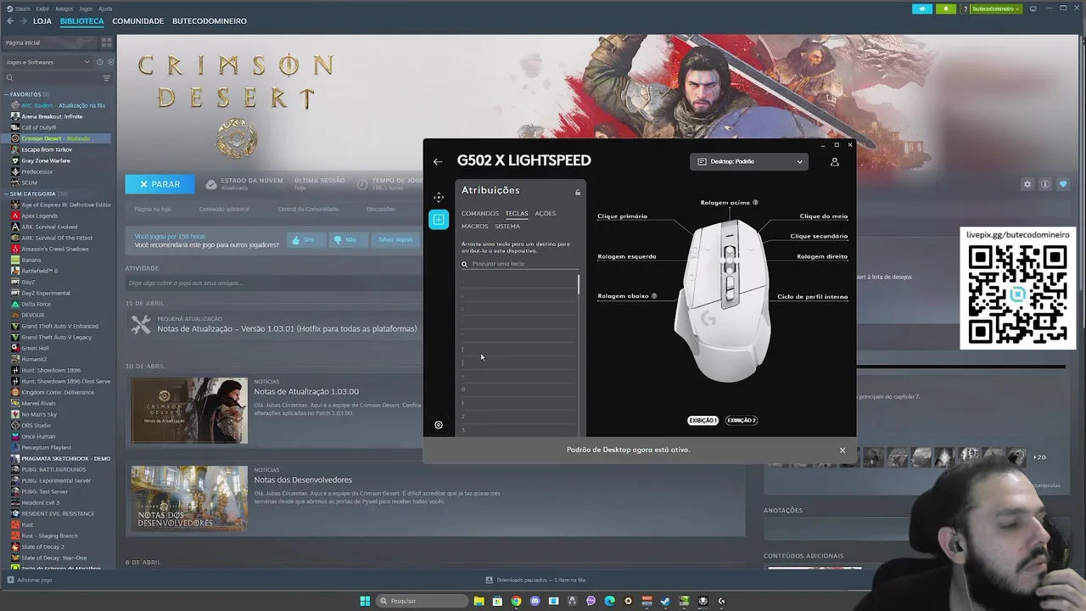Click the Ciclo de perfil interno label

[x=813, y=297]
